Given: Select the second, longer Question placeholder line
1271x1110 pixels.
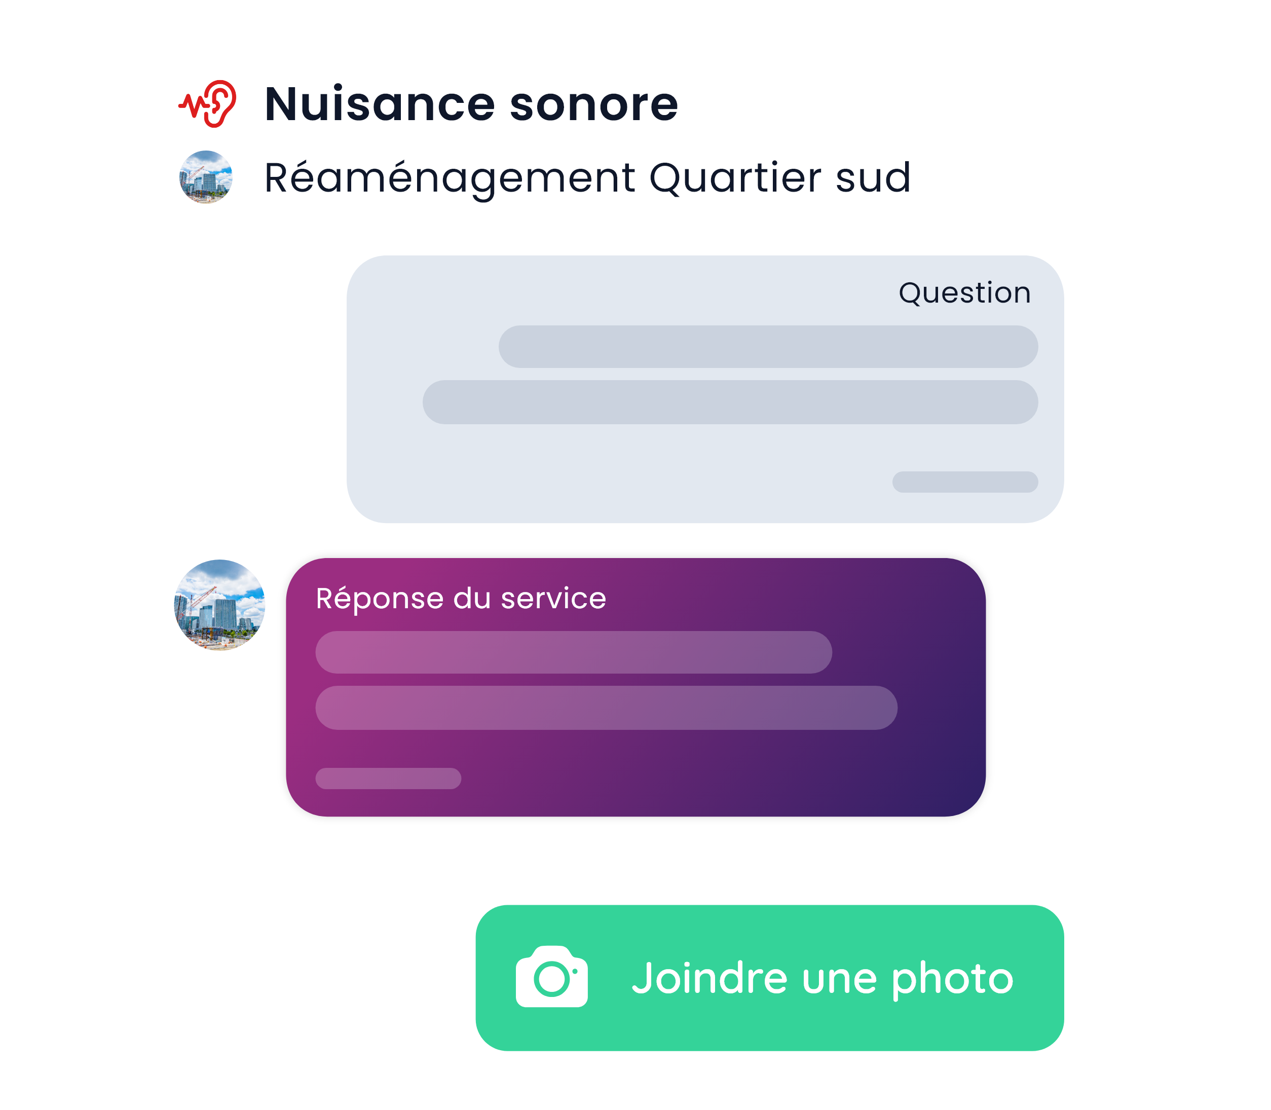Looking at the screenshot, I should pos(730,402).
